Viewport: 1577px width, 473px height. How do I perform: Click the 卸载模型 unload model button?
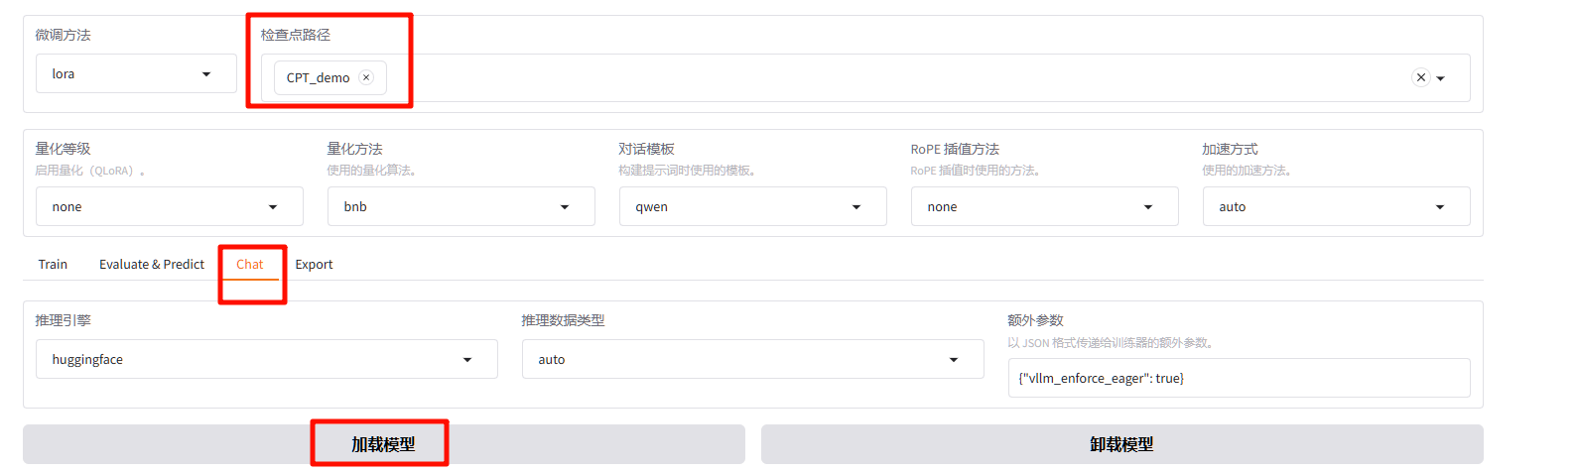pos(1121,444)
